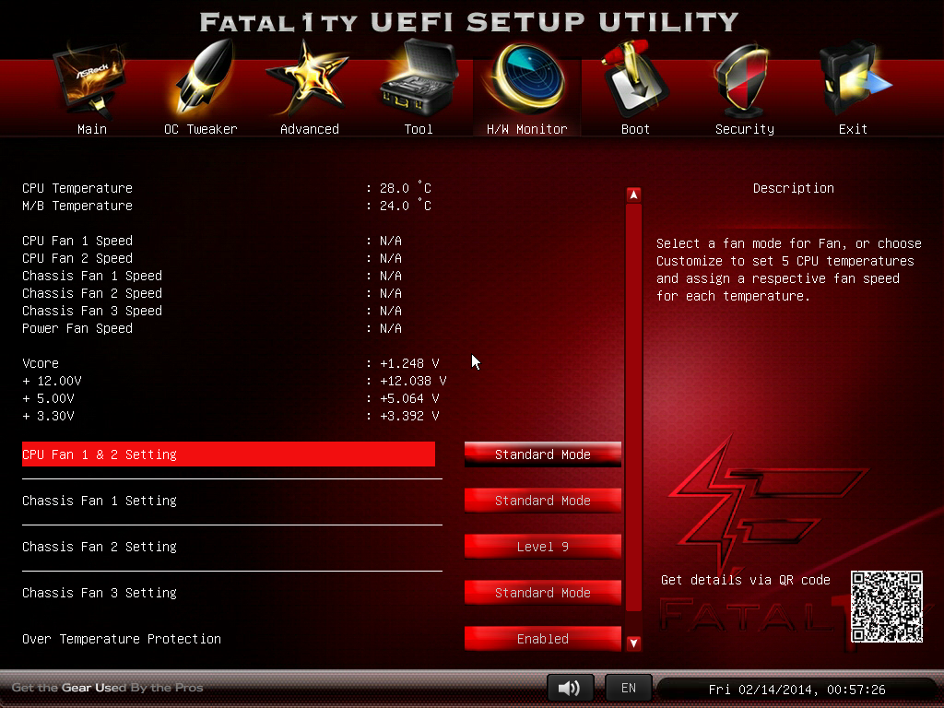The width and height of the screenshot is (944, 708).
Task: Click the EN language button
Action: [x=628, y=688]
